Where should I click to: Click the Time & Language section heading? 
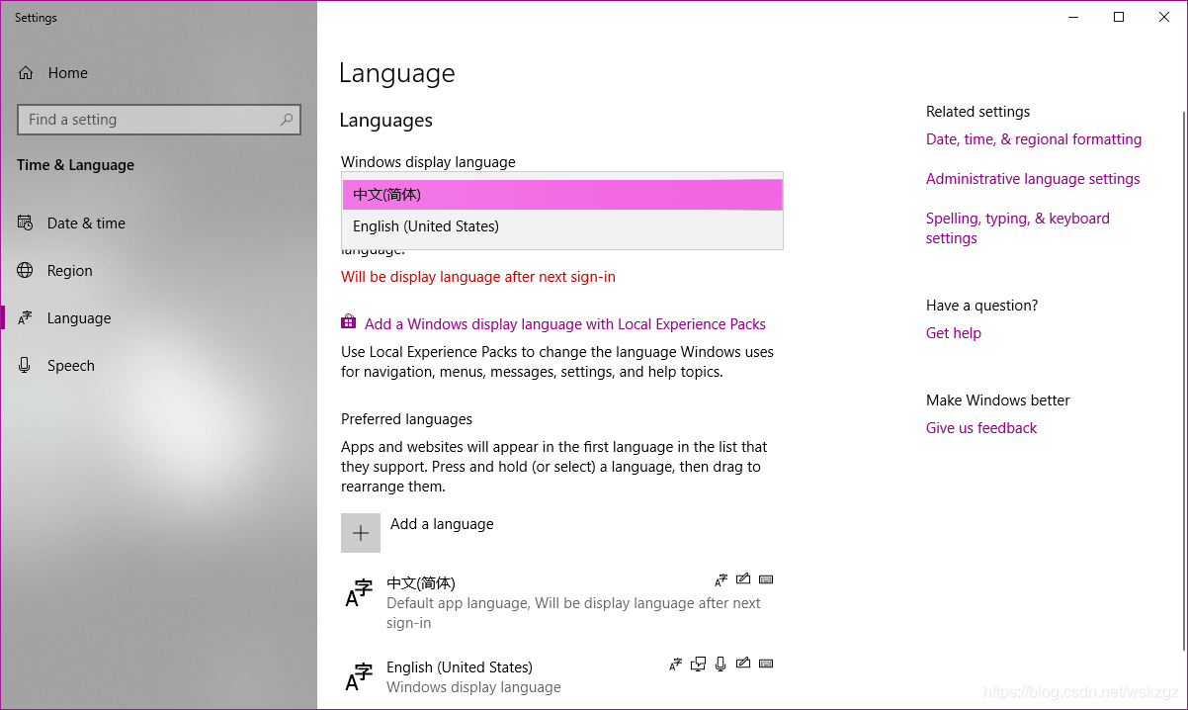coord(75,165)
